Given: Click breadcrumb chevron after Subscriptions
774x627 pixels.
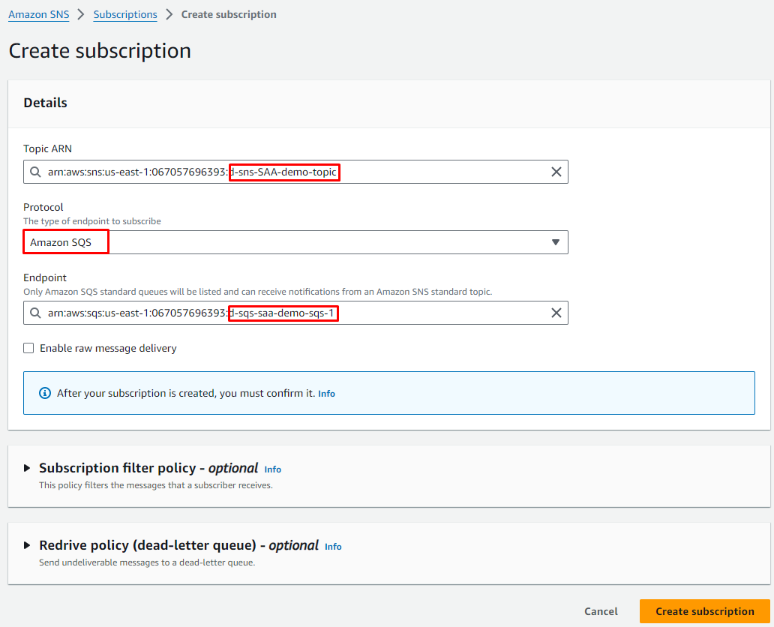Looking at the screenshot, I should (169, 14).
